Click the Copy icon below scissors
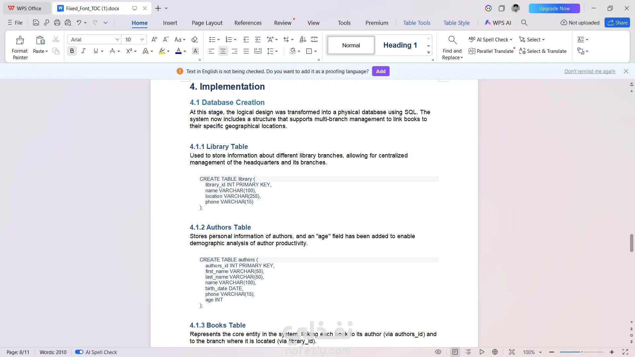 [x=56, y=51]
